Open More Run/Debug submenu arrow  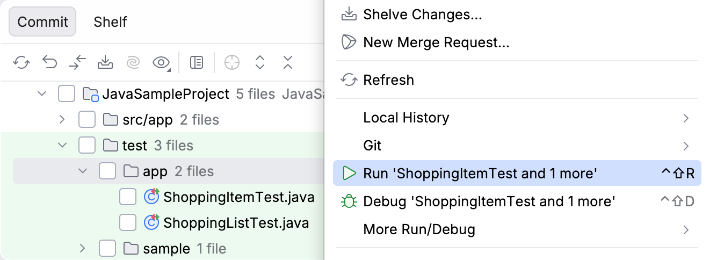click(x=686, y=230)
